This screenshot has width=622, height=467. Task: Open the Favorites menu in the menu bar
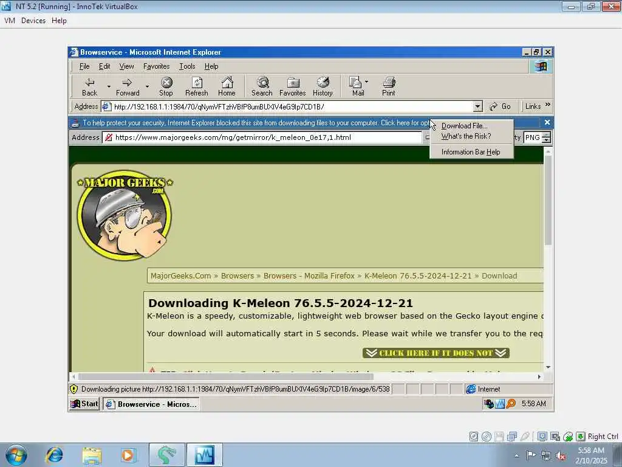[x=156, y=66]
